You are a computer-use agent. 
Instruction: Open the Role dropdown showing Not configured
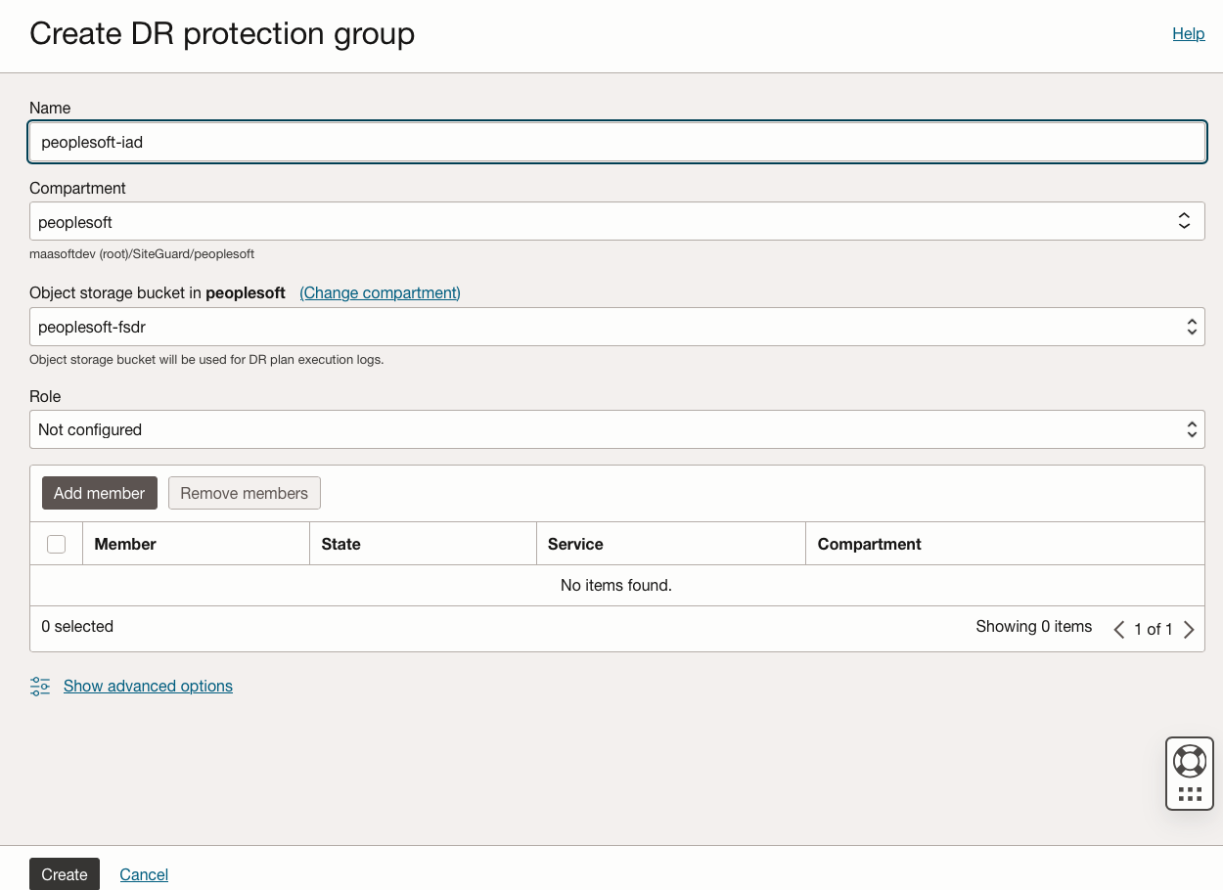coord(616,428)
